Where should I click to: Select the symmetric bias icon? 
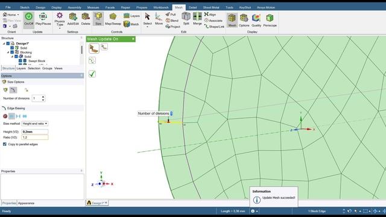[18, 116]
